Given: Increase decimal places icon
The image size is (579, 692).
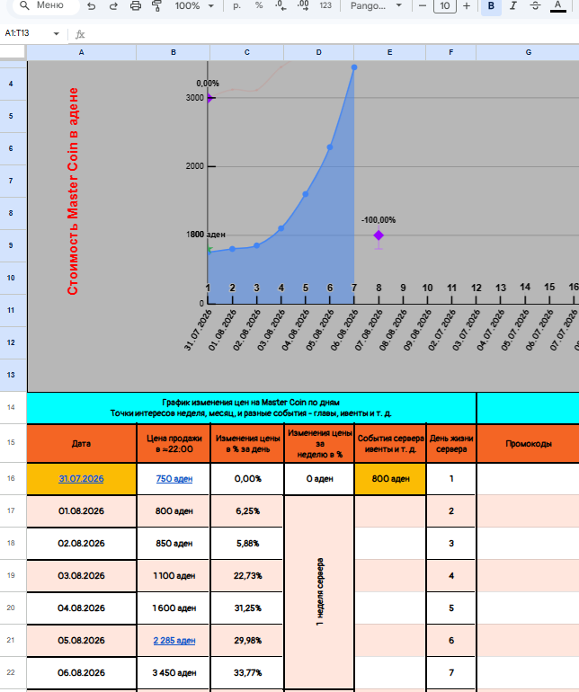Looking at the screenshot, I should (303, 6).
